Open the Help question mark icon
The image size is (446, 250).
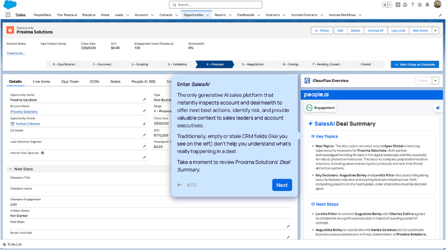pyautogui.click(x=412, y=5)
